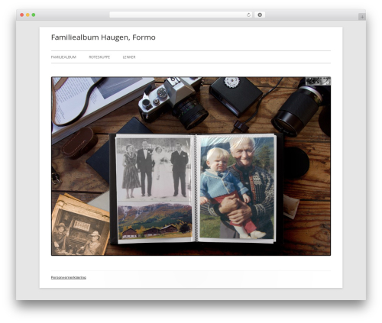Open the Lenker menu item
Image resolution: width=382 pixels, height=323 pixels.
(129, 57)
